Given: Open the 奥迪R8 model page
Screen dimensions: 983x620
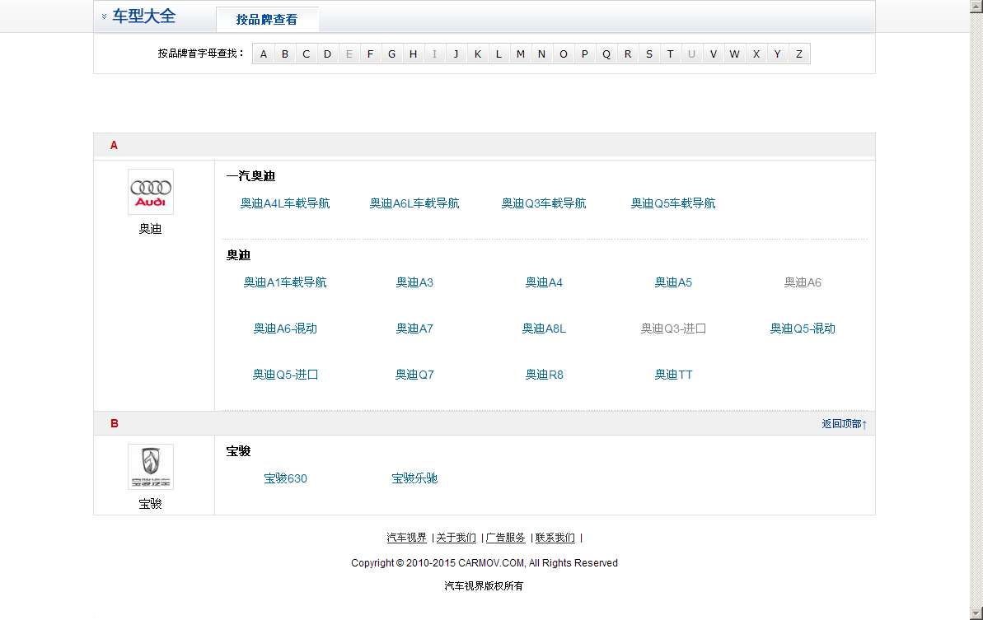Looking at the screenshot, I should click(x=544, y=375).
